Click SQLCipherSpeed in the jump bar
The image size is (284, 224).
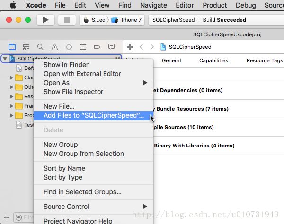(x=190, y=47)
